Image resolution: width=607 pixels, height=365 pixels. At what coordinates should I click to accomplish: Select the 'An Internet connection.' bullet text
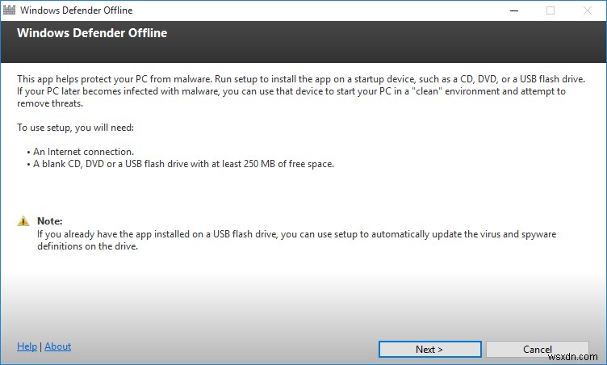[83, 152]
